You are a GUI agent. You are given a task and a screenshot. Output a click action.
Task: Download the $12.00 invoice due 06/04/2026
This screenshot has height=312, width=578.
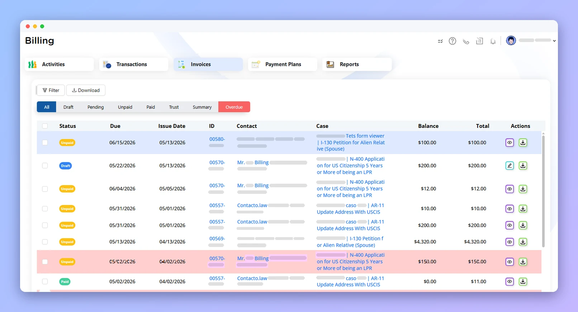point(523,189)
